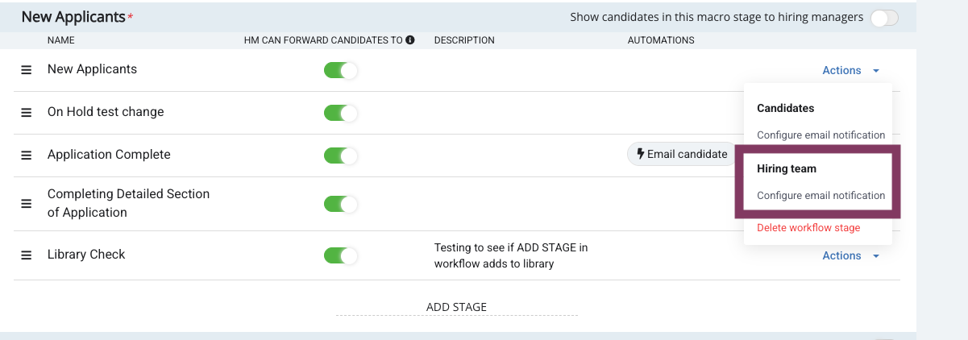Click the Library Check description text
Screen dimensions: 968x340
point(510,255)
